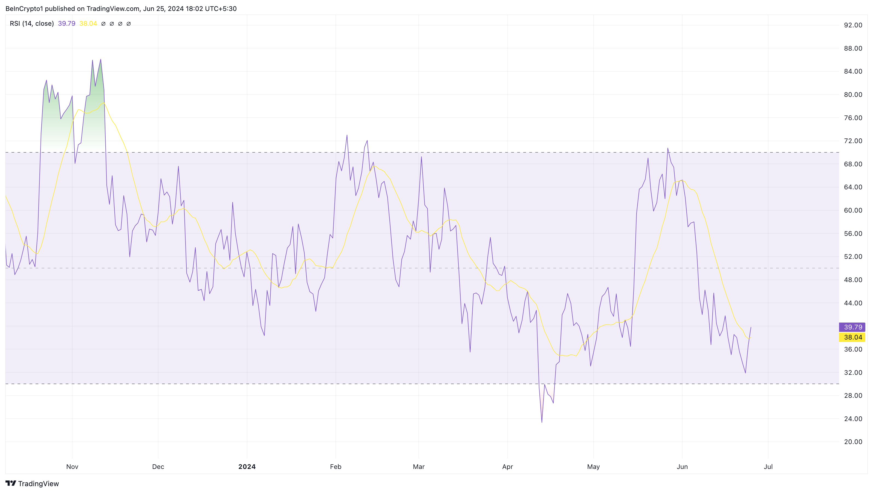Click the TradingView wordmark text
This screenshot has height=493, width=873.
38,483
